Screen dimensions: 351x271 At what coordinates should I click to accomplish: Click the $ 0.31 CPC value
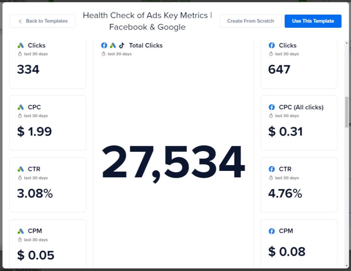[285, 131]
